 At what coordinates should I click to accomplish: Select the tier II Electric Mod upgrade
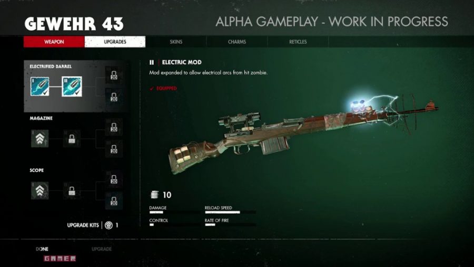tap(72, 87)
